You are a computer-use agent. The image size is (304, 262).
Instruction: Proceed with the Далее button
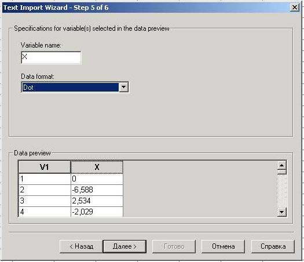coord(124,246)
